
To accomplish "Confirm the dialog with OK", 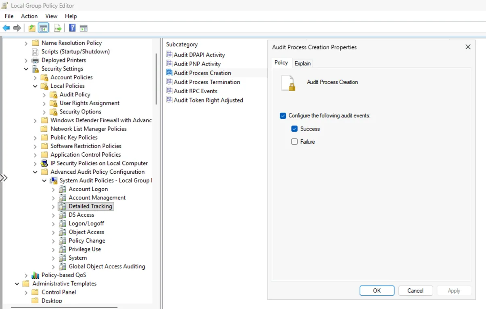I will click(377, 290).
